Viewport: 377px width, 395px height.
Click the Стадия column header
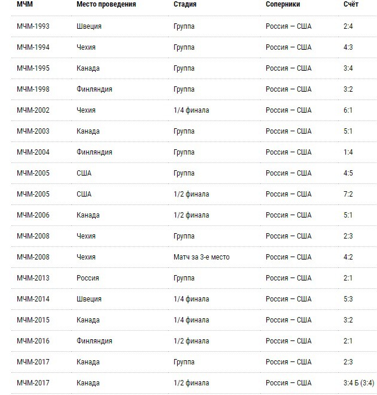tap(185, 5)
